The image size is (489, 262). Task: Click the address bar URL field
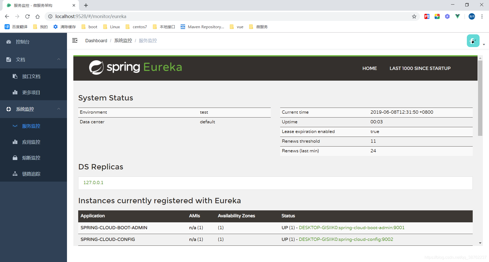[x=229, y=17]
